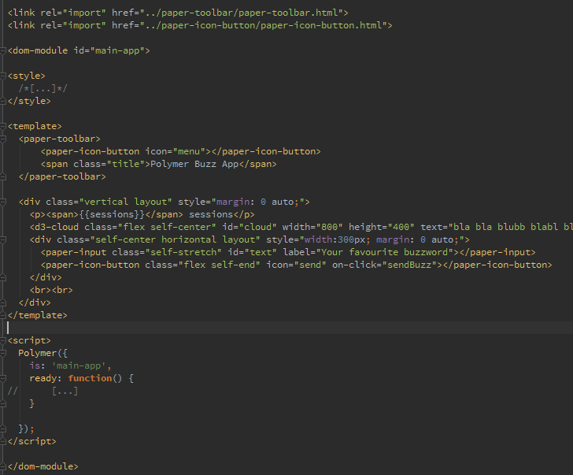
Task: Click the </dom-module> closing tag text
Action: click(43, 466)
